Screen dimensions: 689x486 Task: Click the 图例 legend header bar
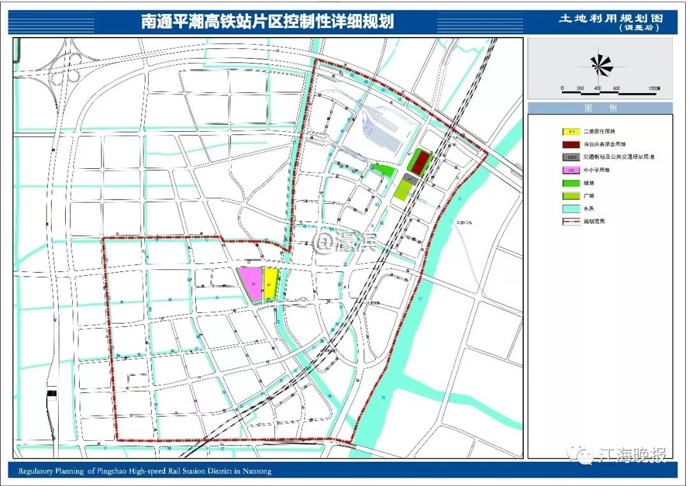coord(600,108)
